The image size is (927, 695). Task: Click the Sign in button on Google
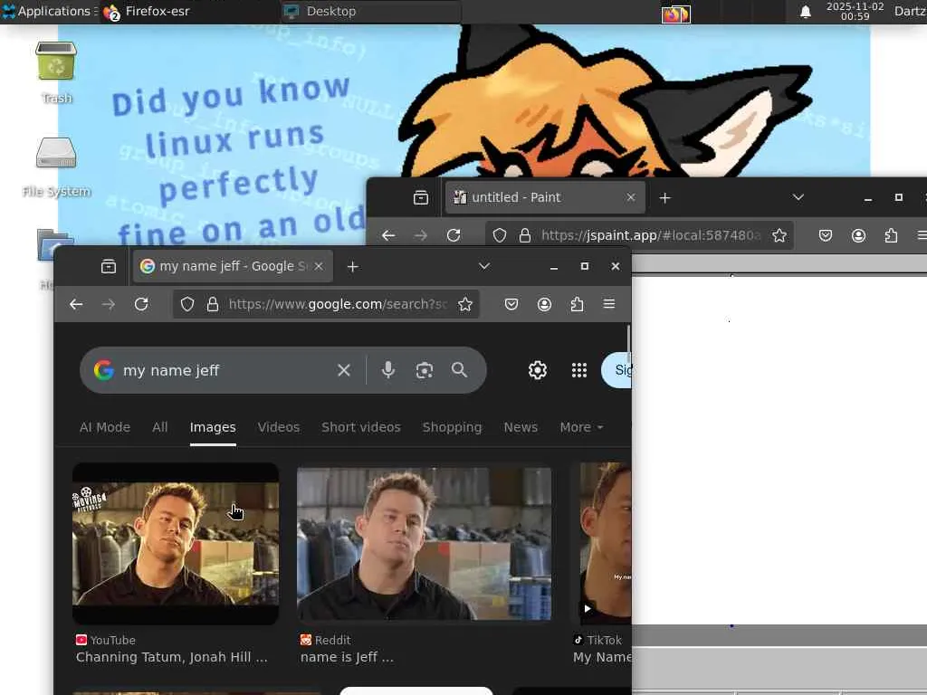click(x=616, y=370)
